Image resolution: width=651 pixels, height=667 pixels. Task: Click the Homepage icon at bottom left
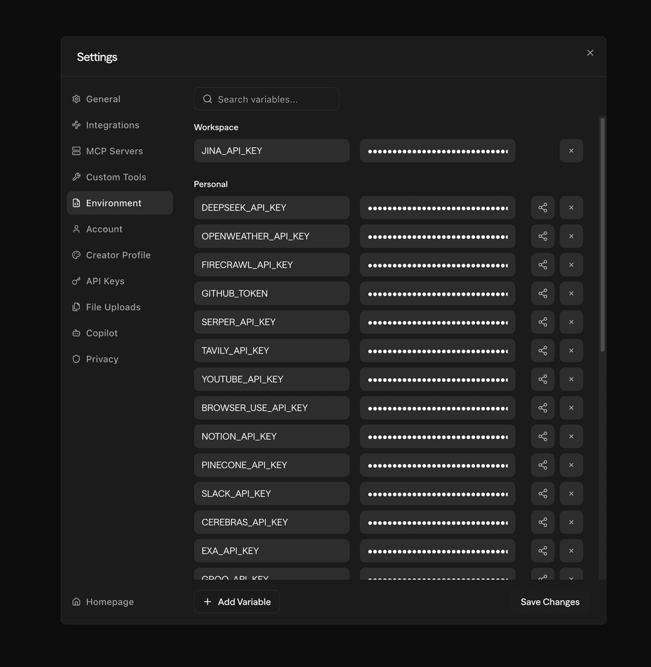(x=76, y=601)
